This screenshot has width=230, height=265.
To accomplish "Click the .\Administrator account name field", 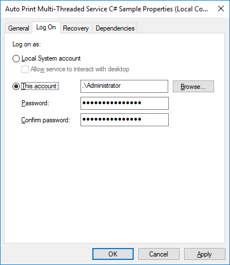I will coord(124,86).
